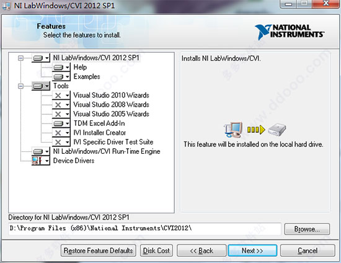Click the X icon for IVI Specific Driver Test Suite
This screenshot has height=263, width=341.
58,142
